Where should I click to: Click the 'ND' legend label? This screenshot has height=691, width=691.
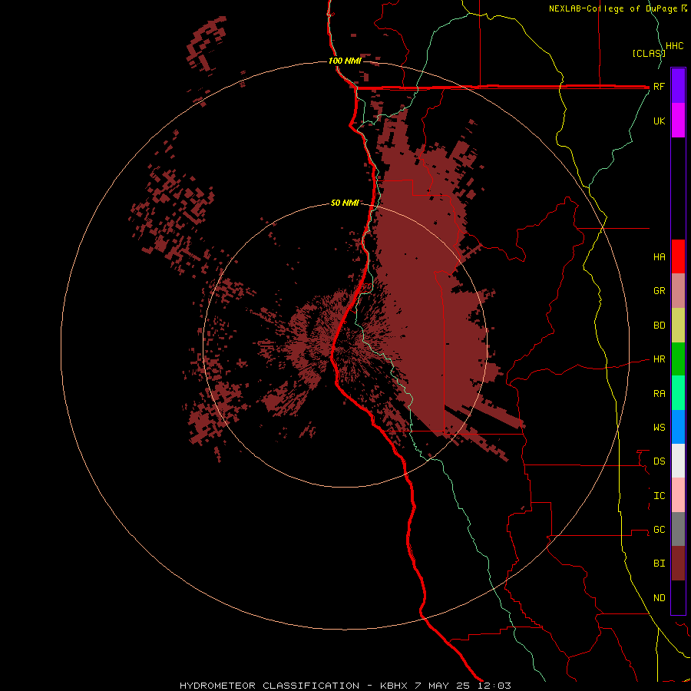pyautogui.click(x=659, y=598)
